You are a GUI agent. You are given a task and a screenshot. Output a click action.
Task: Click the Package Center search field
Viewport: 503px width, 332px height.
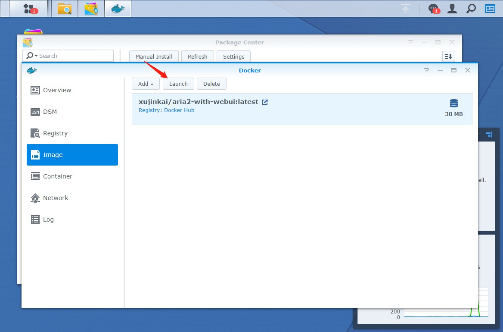click(68, 56)
